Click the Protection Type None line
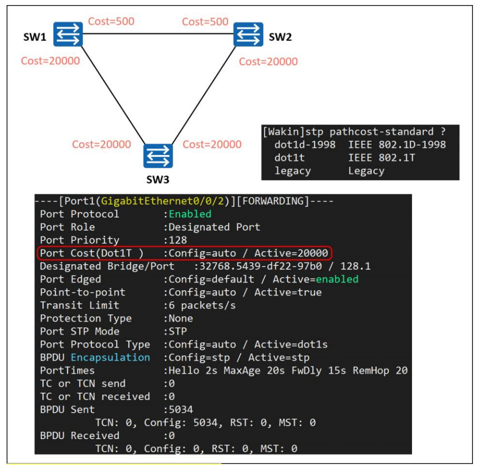 pos(116,319)
